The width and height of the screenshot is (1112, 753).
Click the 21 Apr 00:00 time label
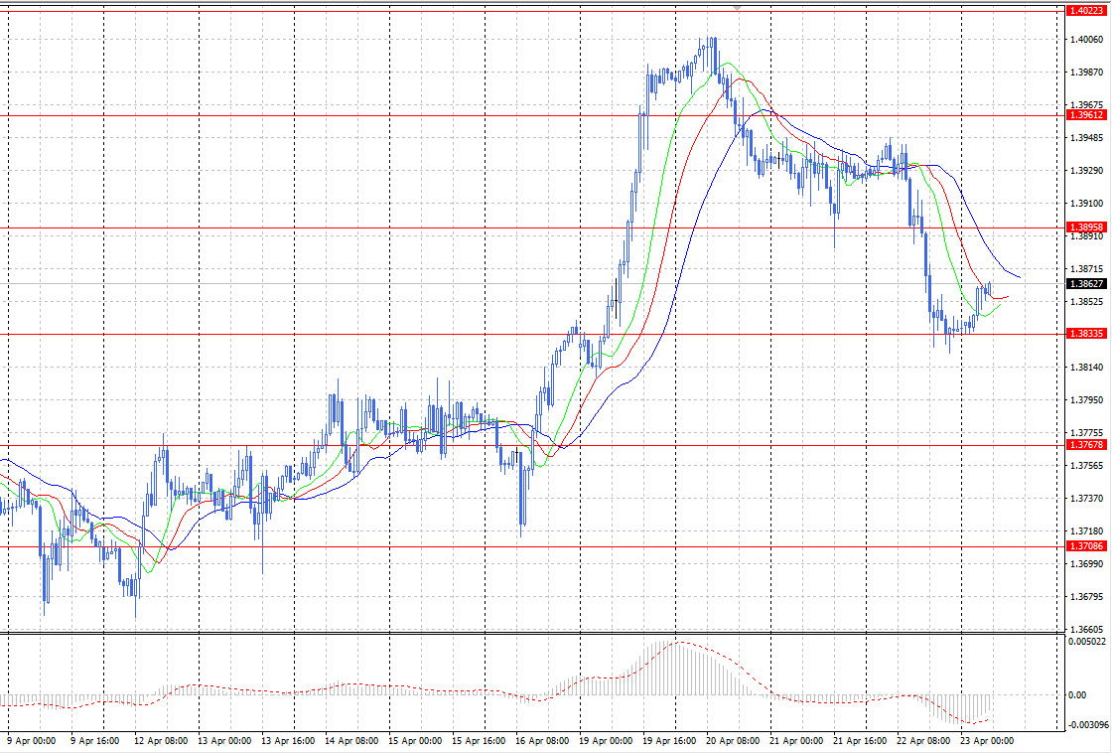[x=796, y=741]
